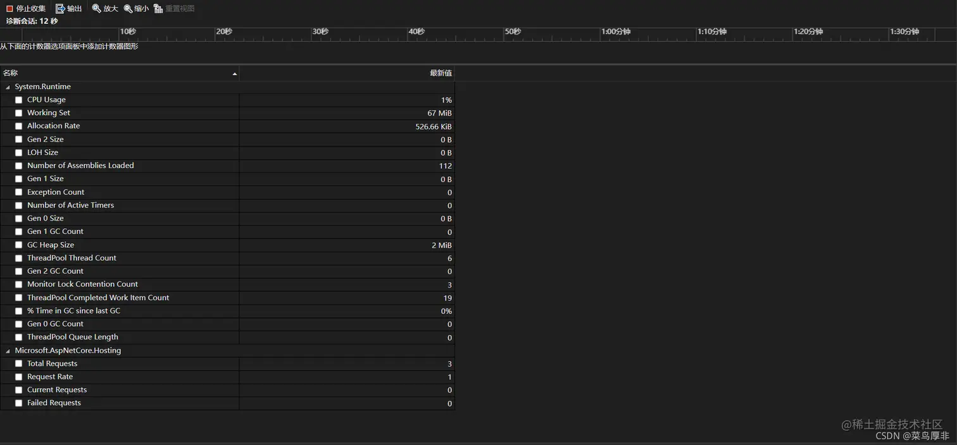
Task: Tick the Gen 2 Size checkbox
Action: point(18,140)
